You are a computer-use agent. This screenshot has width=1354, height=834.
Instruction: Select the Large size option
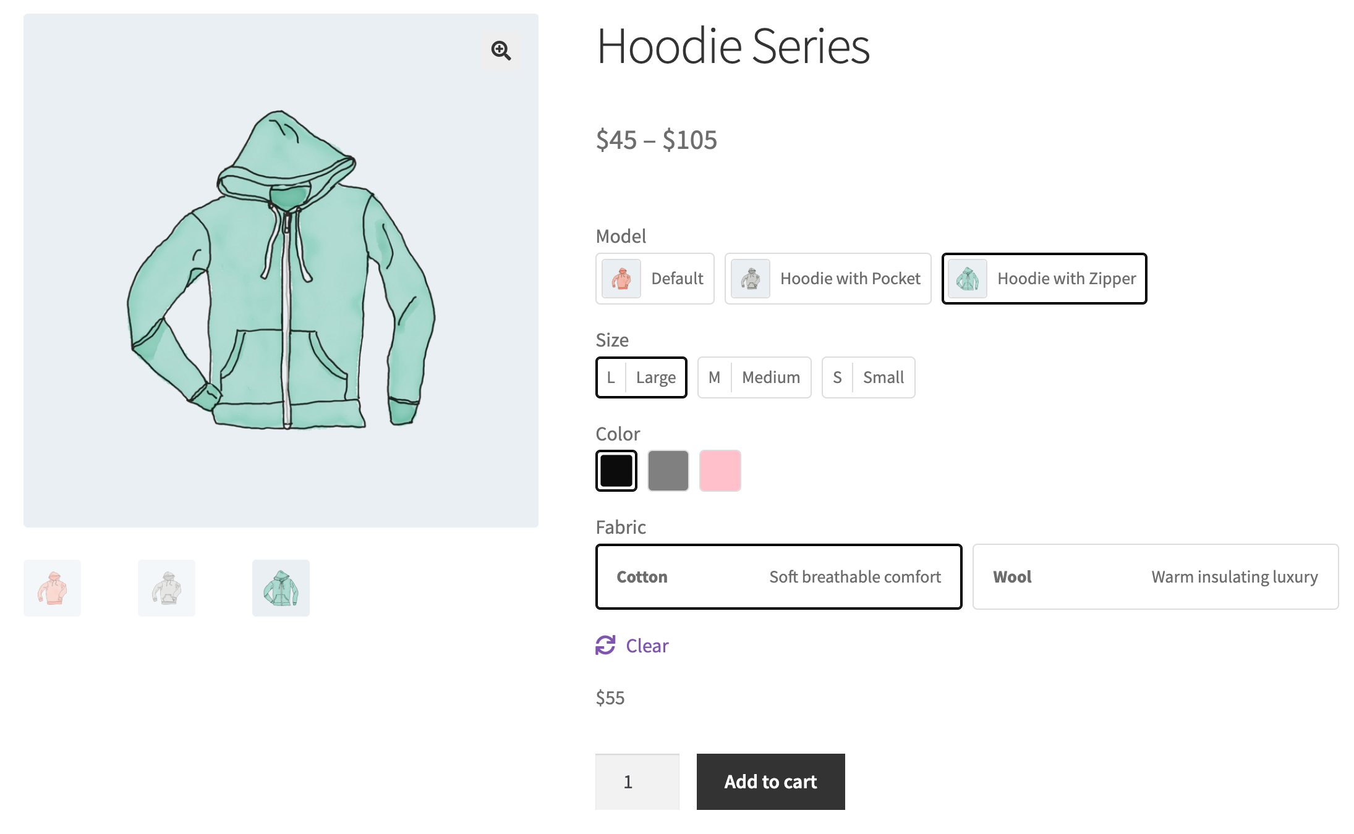tap(641, 377)
